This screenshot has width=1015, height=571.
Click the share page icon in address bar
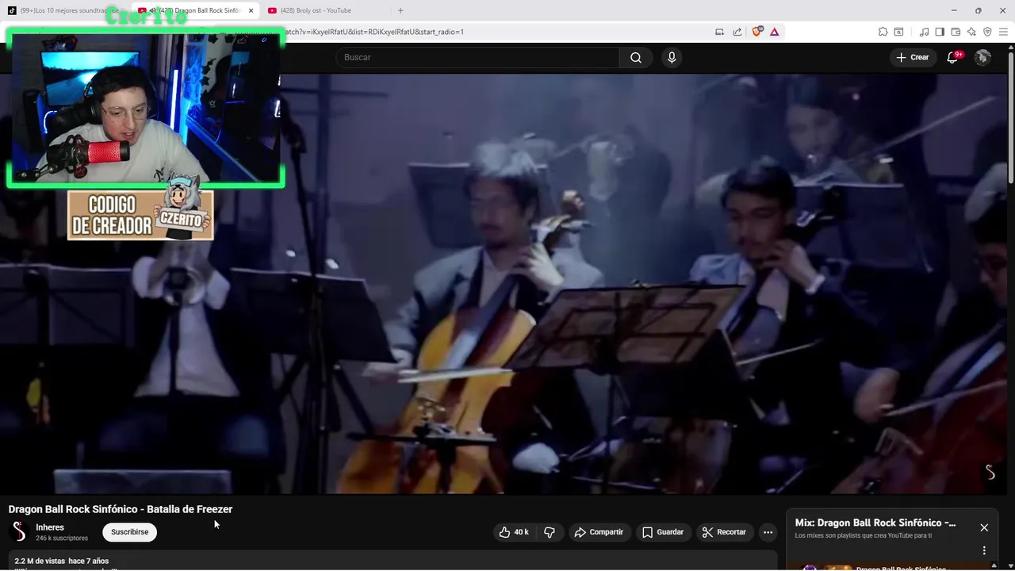pos(737,32)
